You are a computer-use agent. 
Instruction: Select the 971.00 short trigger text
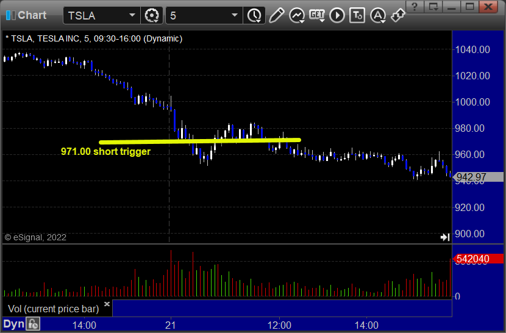pos(105,151)
